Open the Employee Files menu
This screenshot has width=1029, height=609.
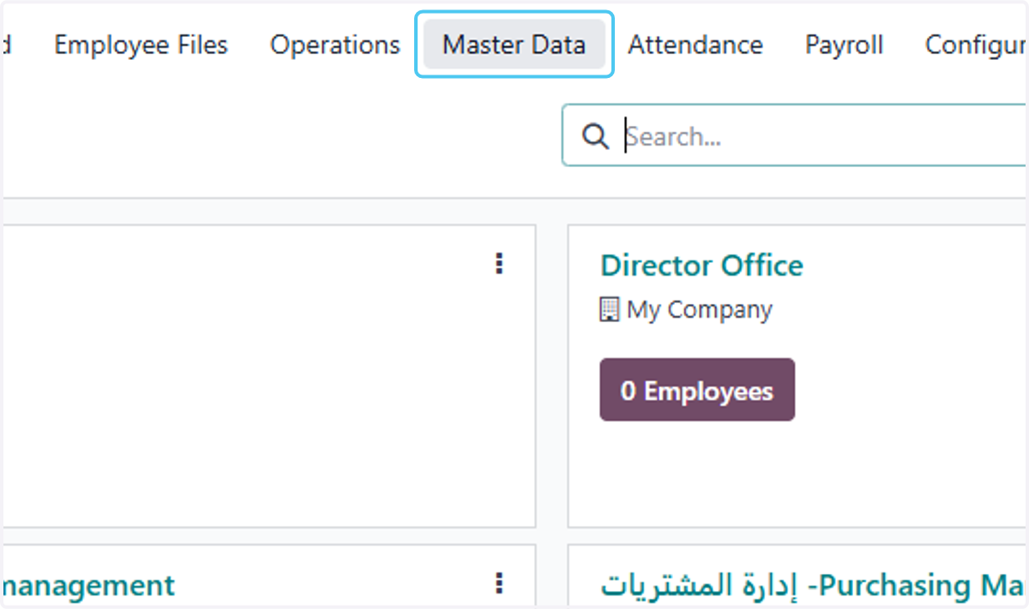point(141,45)
